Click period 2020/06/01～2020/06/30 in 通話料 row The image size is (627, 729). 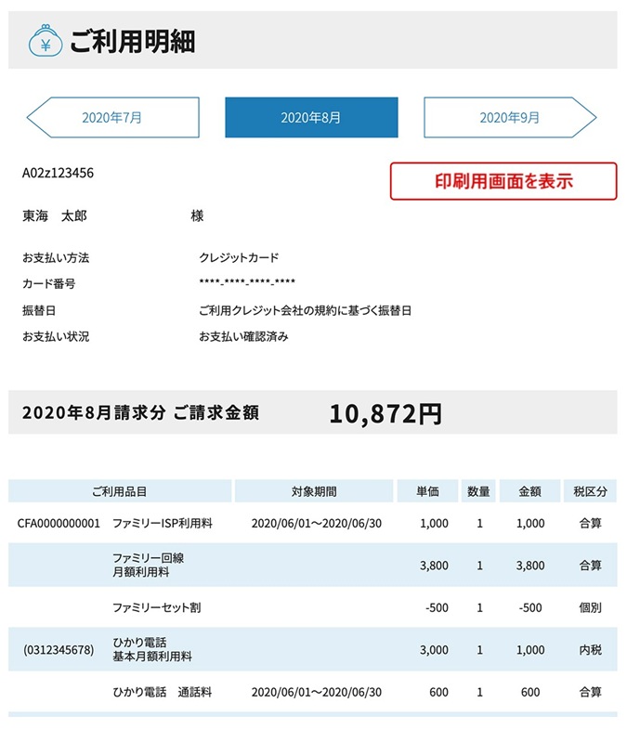(x=317, y=692)
